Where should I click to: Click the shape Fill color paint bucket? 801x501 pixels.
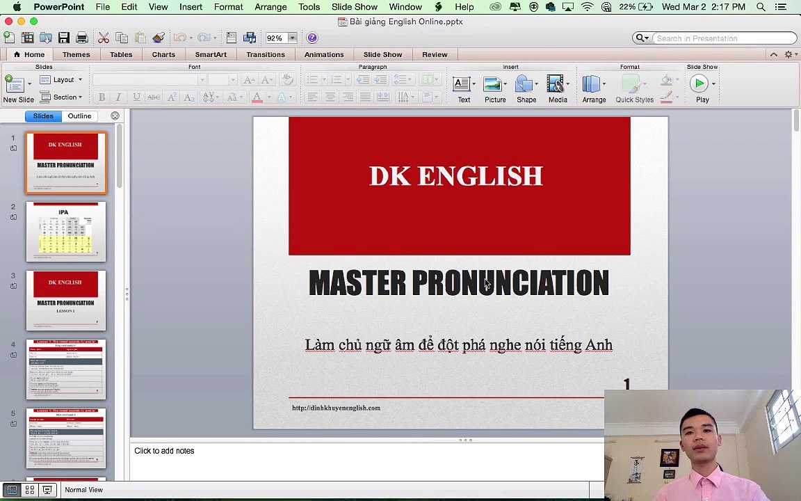pyautogui.click(x=666, y=80)
